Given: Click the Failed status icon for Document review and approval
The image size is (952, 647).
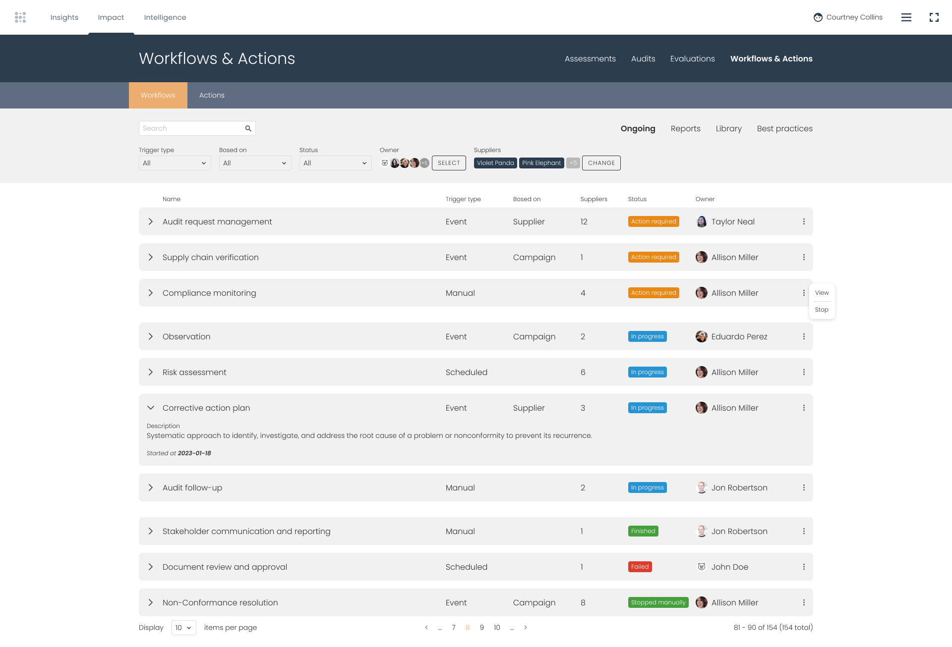Looking at the screenshot, I should (639, 567).
